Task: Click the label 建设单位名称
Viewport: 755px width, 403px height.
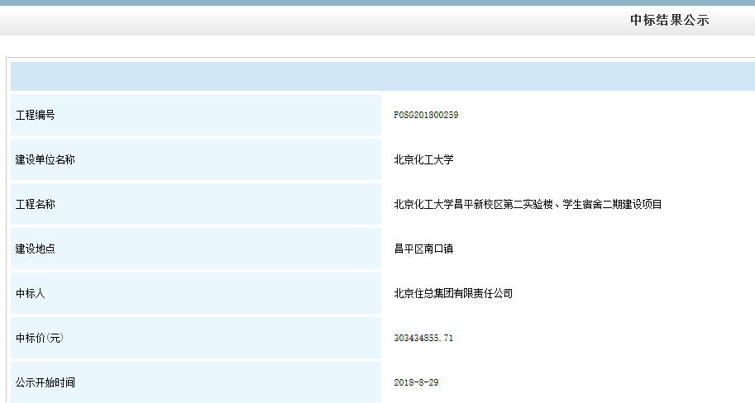Action: point(45,159)
